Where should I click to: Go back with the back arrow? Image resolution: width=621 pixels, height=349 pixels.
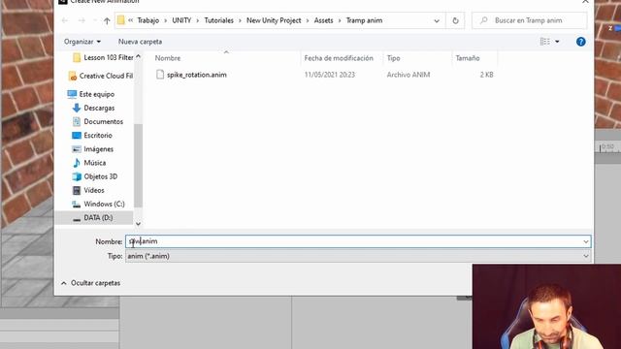pyautogui.click(x=65, y=20)
